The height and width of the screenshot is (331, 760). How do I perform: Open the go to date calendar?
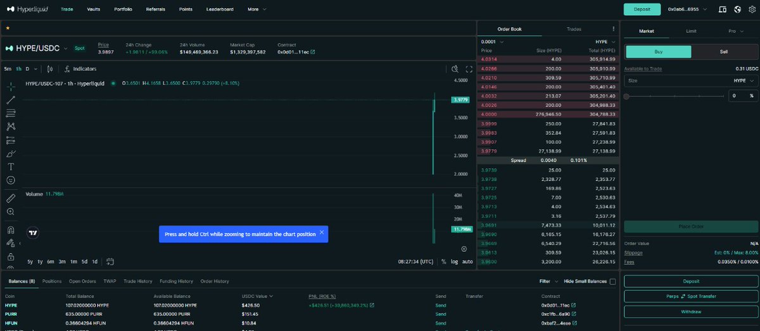pos(110,261)
